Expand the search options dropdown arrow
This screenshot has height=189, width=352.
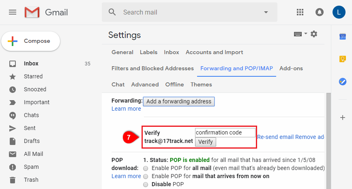266,12
